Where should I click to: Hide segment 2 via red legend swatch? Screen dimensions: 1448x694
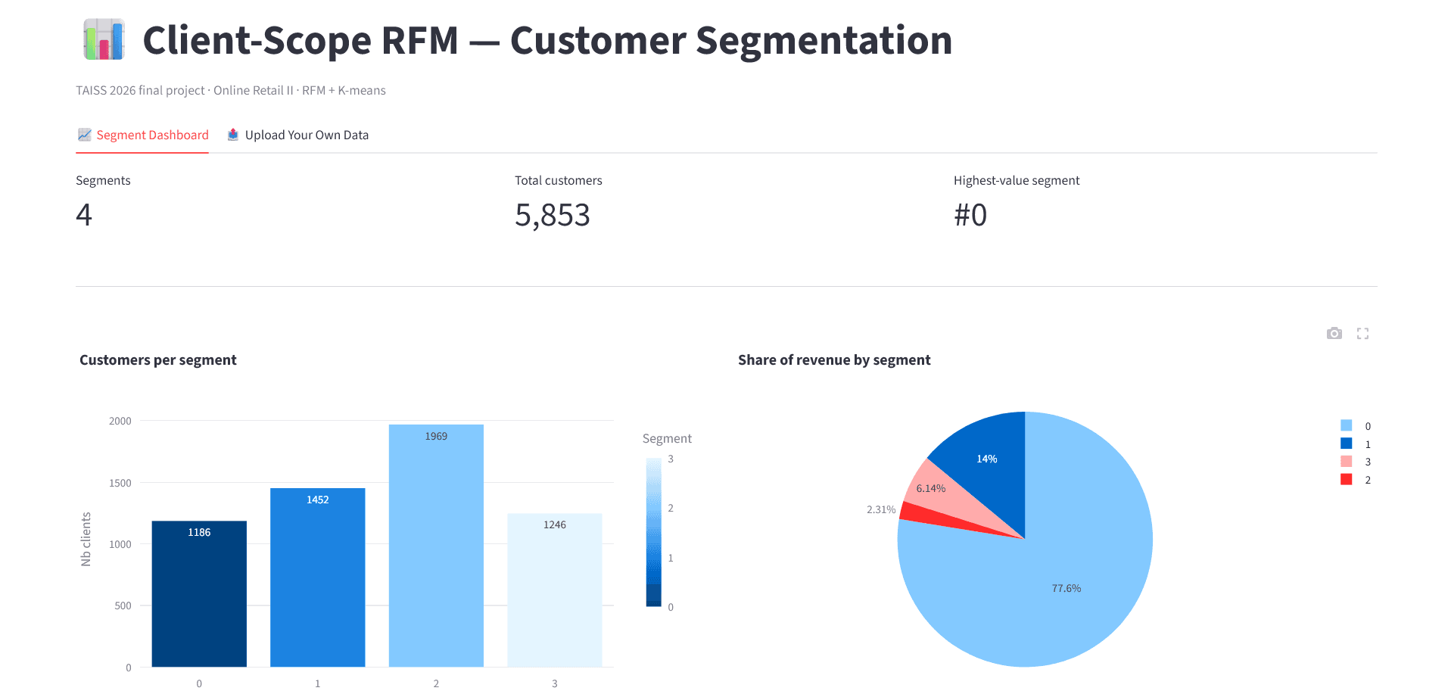(1346, 480)
